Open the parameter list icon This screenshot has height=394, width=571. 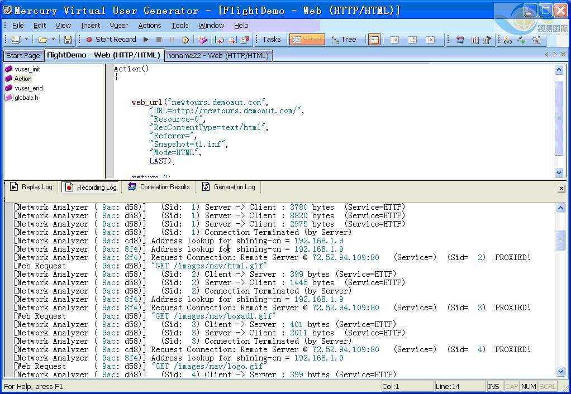tap(475, 40)
